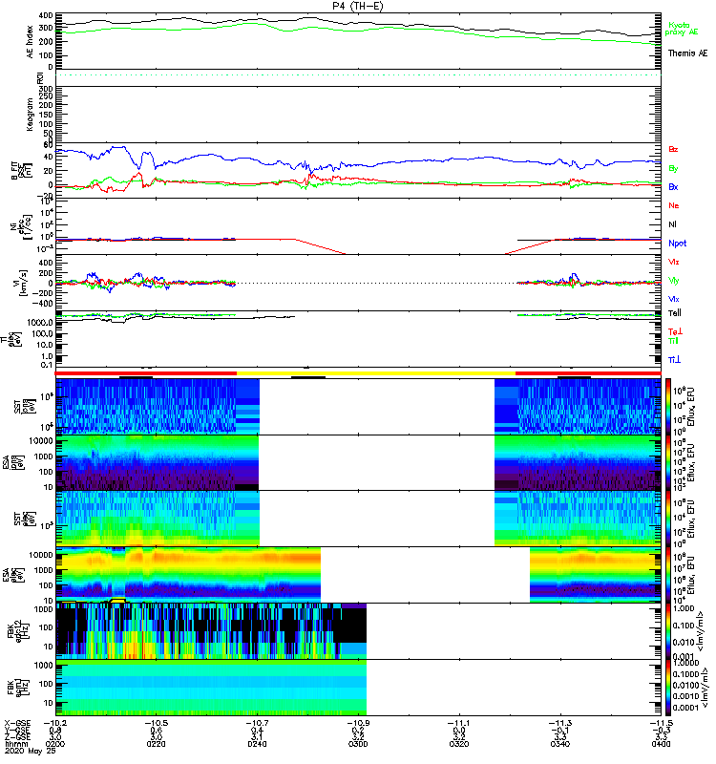Click the red Bz legend label

tap(673, 149)
